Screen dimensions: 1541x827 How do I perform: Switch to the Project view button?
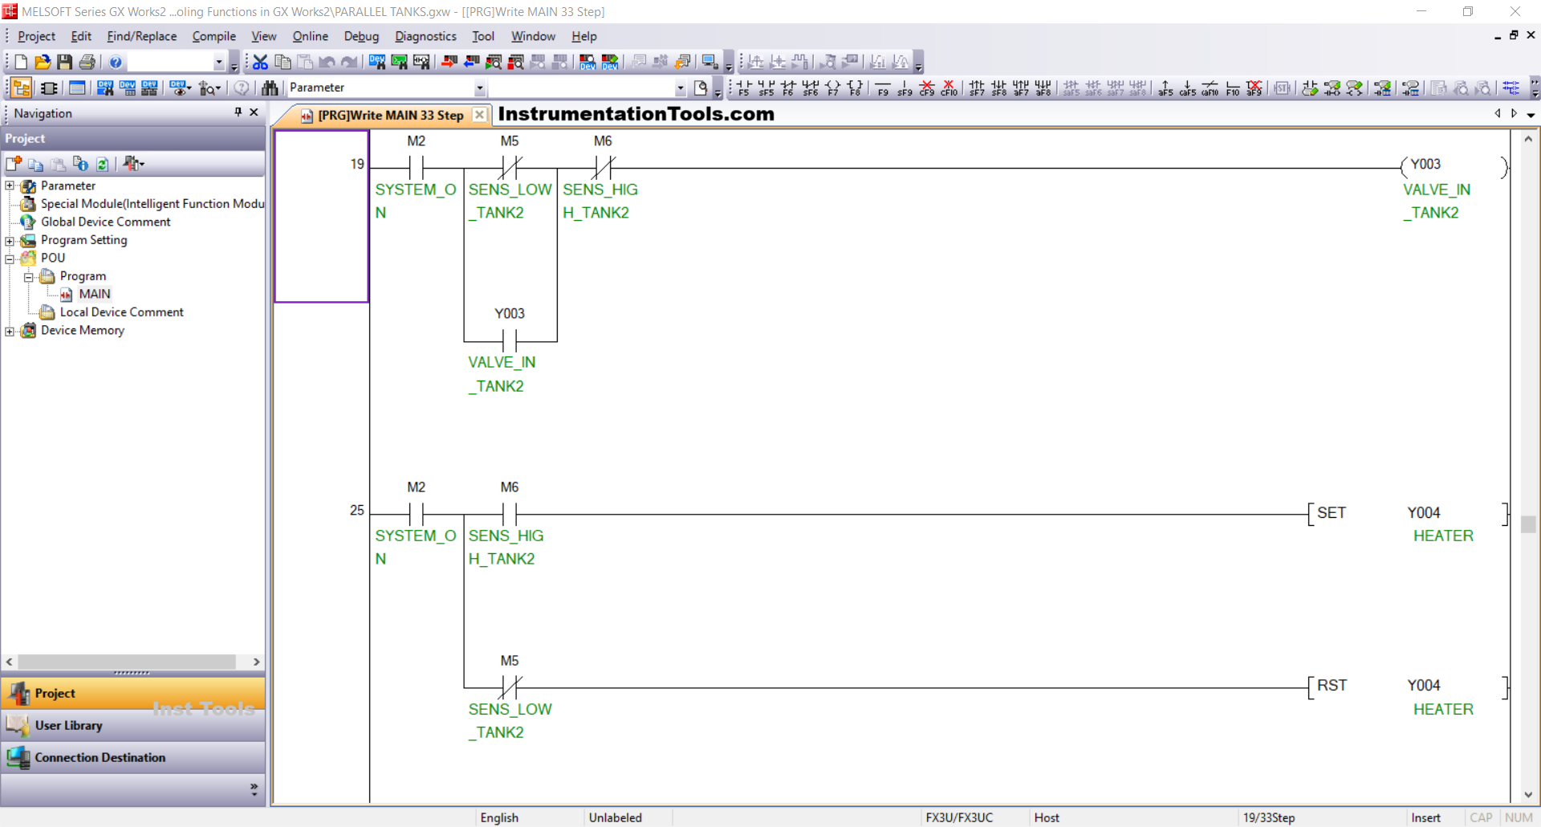pyautogui.click(x=133, y=693)
